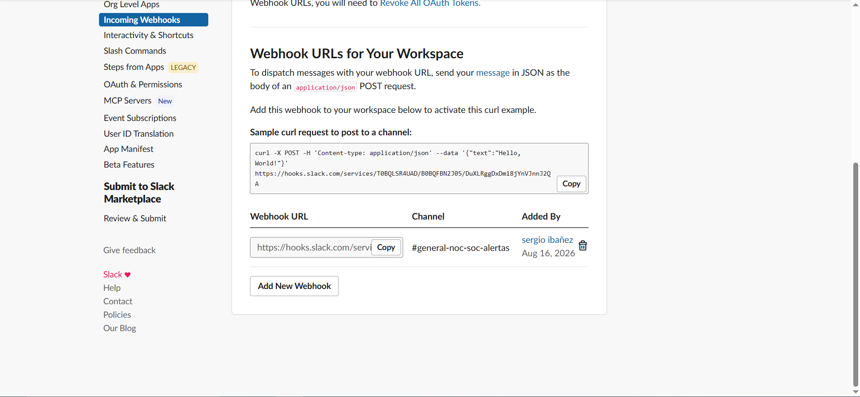Image resolution: width=860 pixels, height=397 pixels.
Task: Follow the message documentation link
Action: tap(493, 73)
